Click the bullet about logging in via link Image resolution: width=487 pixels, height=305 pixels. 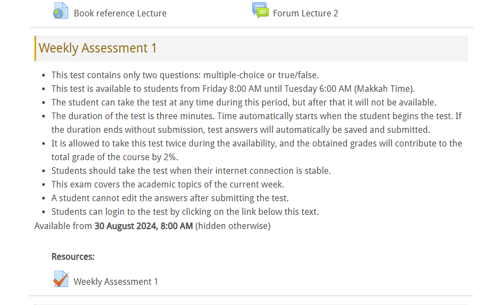185,212
